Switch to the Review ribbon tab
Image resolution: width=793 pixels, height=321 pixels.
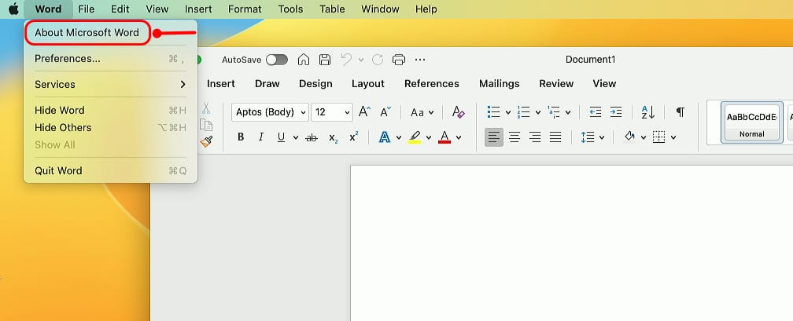click(x=556, y=84)
